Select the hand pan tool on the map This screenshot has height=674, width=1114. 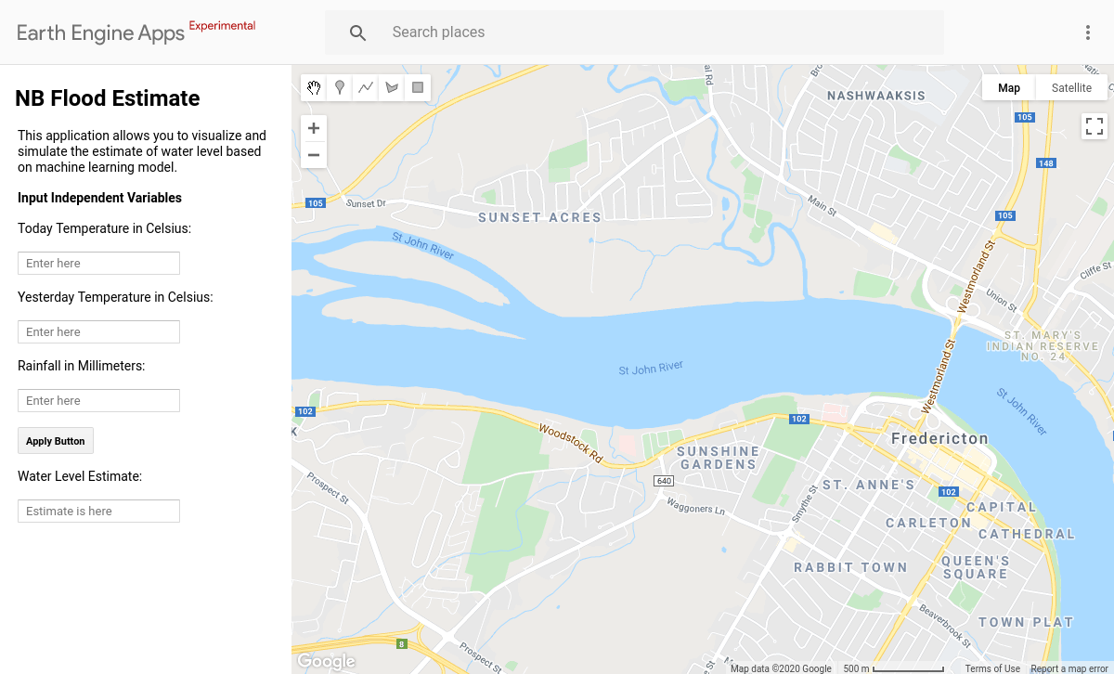coord(314,87)
